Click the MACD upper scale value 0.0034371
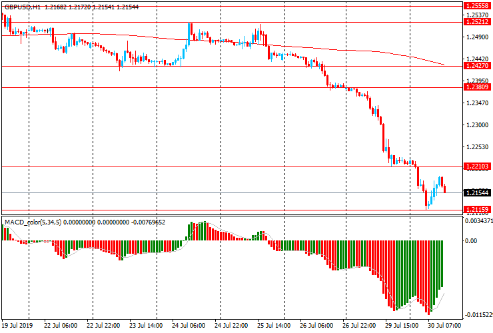Viewport: 493px width, 333px height. pyautogui.click(x=478, y=221)
